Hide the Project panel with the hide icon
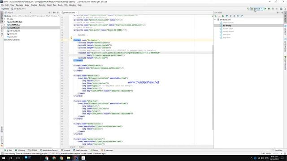This screenshot has height=161, width=287. coord(58,13)
